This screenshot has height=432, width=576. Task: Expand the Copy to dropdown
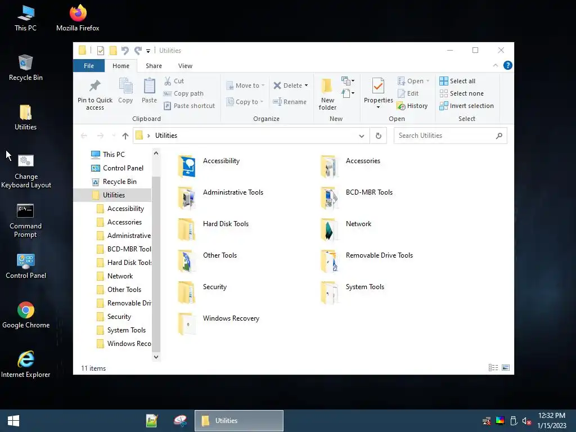click(262, 102)
